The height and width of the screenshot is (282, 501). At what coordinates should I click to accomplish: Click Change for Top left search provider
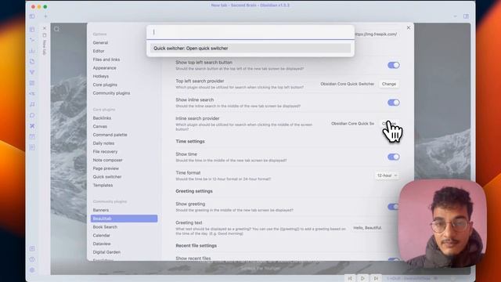click(x=389, y=84)
